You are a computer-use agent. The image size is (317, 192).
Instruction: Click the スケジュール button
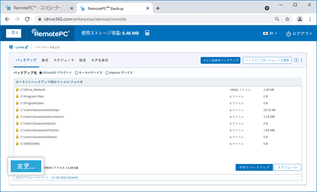(x=287, y=167)
